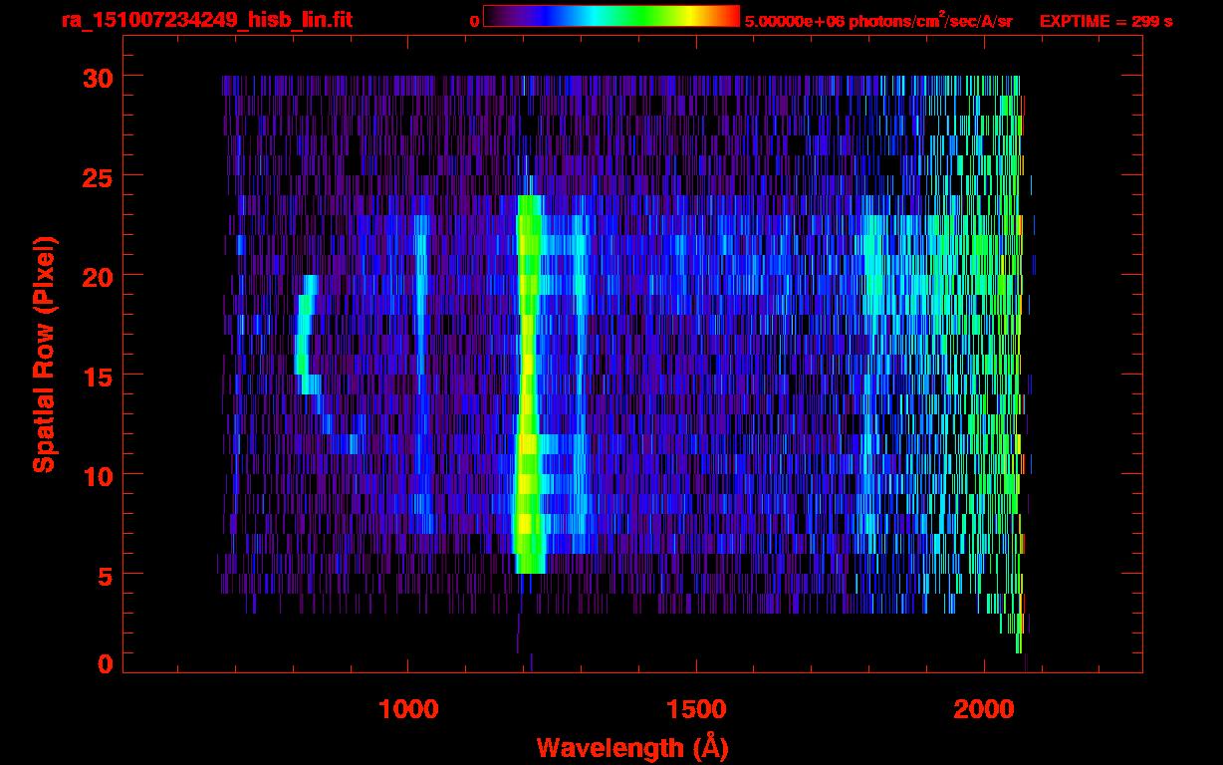This screenshot has width=1223, height=765.
Task: Click the 2000 wavelength tick label
Action: point(984,708)
